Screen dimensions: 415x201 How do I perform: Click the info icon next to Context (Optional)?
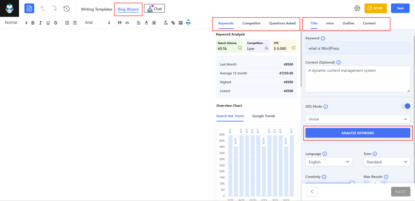[x=338, y=63]
